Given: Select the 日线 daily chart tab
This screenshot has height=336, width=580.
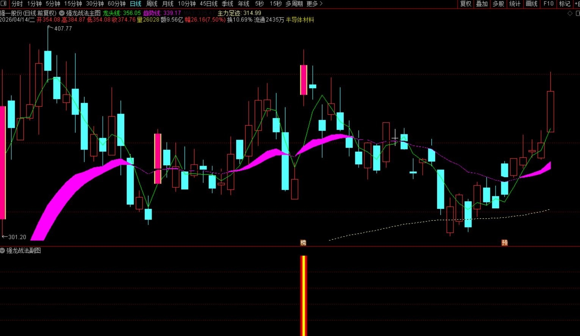Looking at the screenshot, I should (x=135, y=4).
